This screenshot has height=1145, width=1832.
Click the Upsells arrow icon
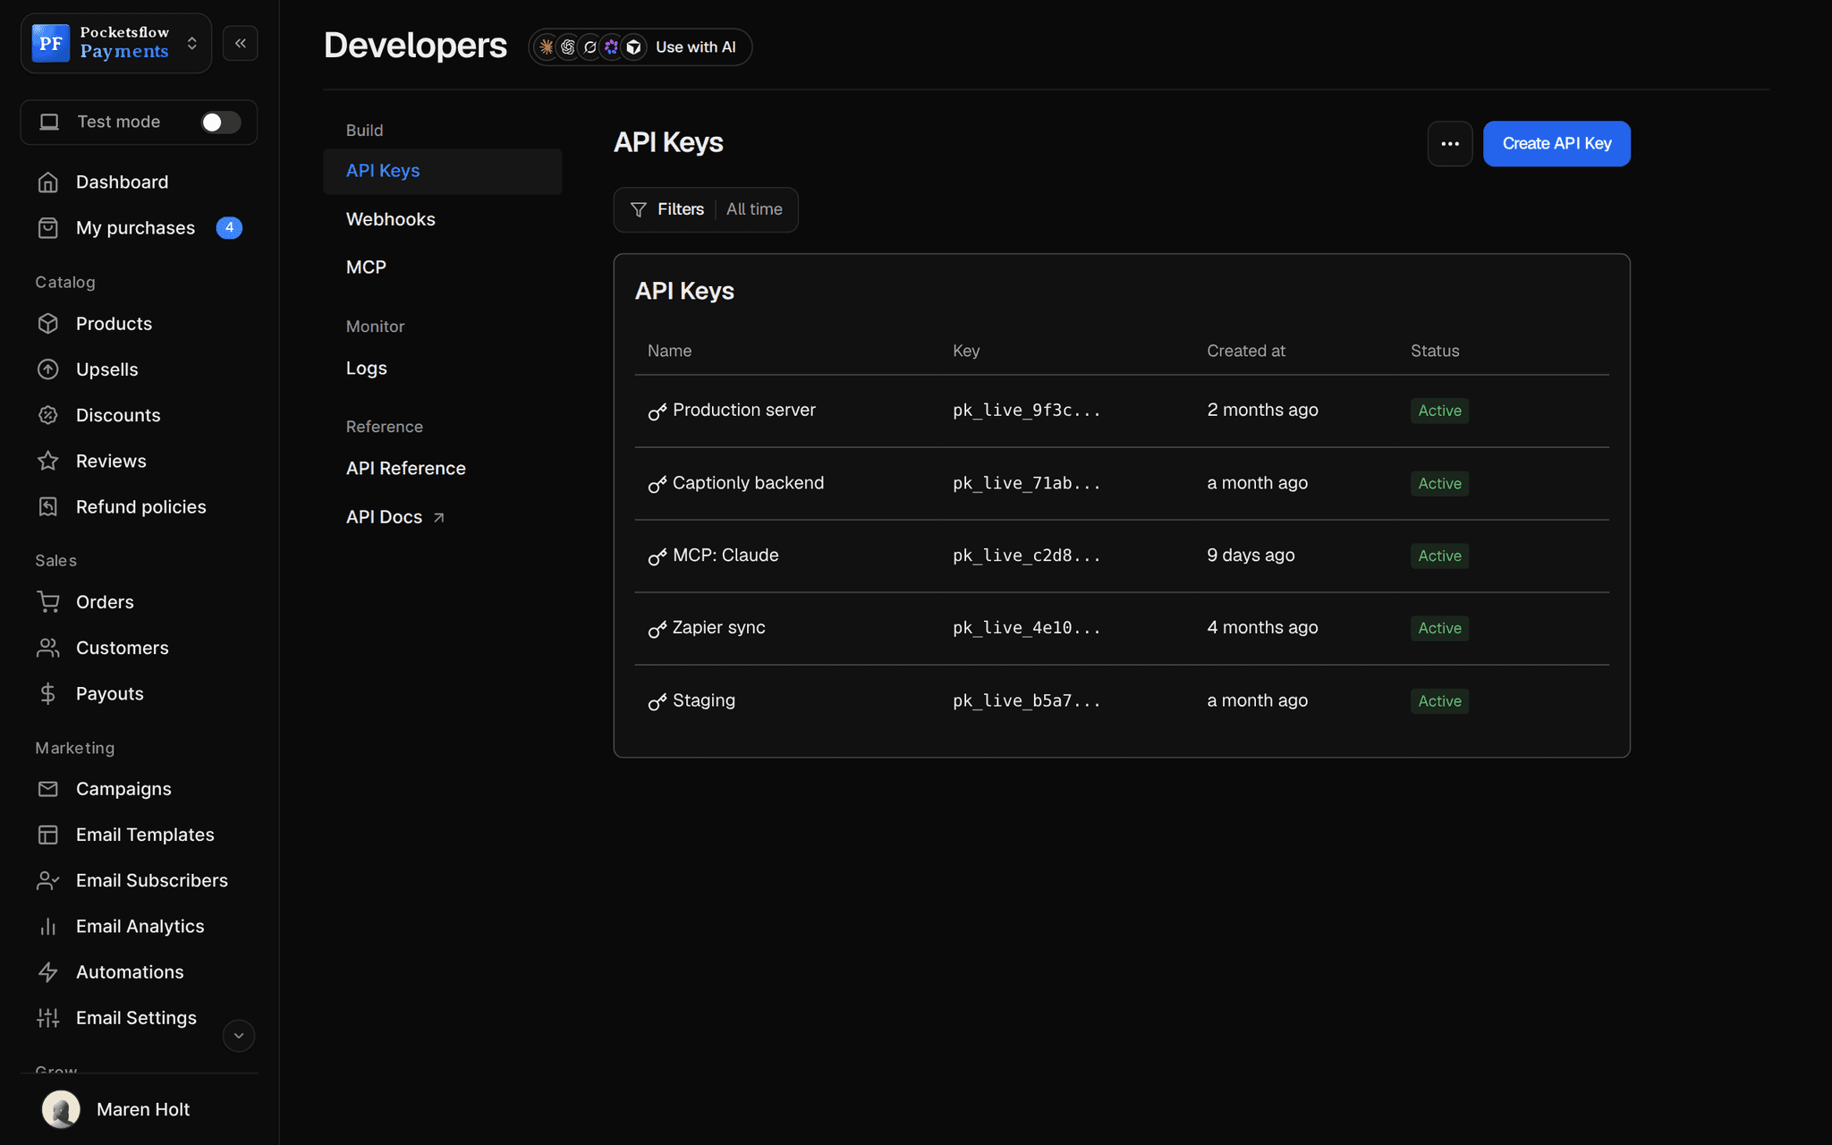coord(48,369)
